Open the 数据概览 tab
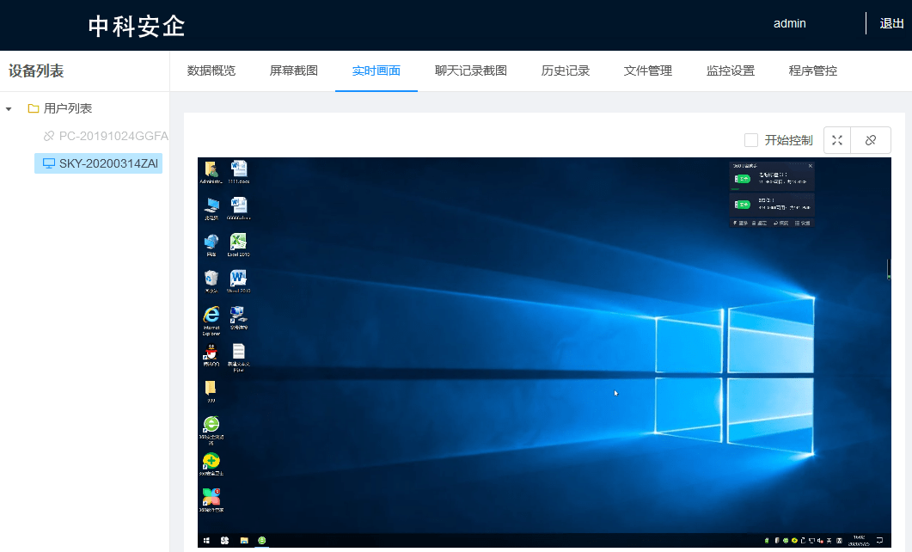The image size is (912, 552). 211,71
